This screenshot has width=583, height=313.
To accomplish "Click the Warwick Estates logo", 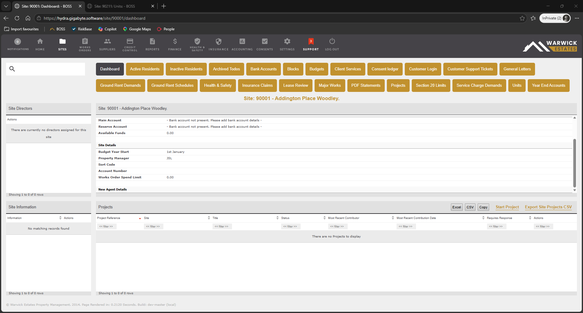I will pos(550,46).
